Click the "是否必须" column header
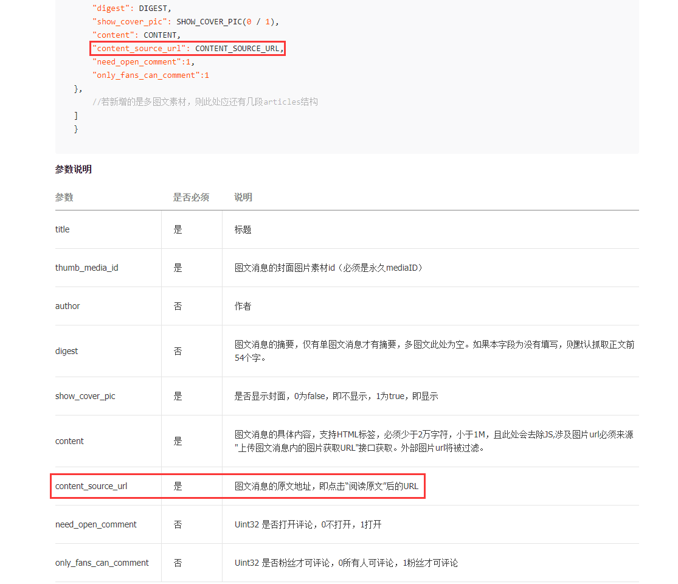678x584 pixels. (x=191, y=198)
